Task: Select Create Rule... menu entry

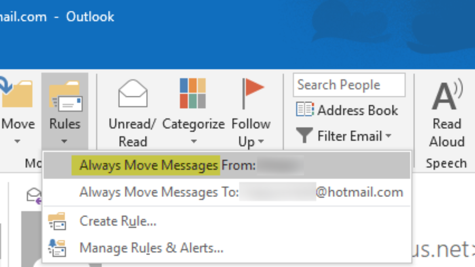Action: point(118,221)
